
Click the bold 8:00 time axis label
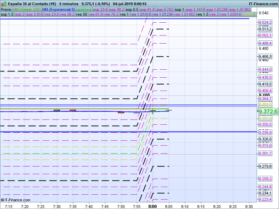[152, 206]
